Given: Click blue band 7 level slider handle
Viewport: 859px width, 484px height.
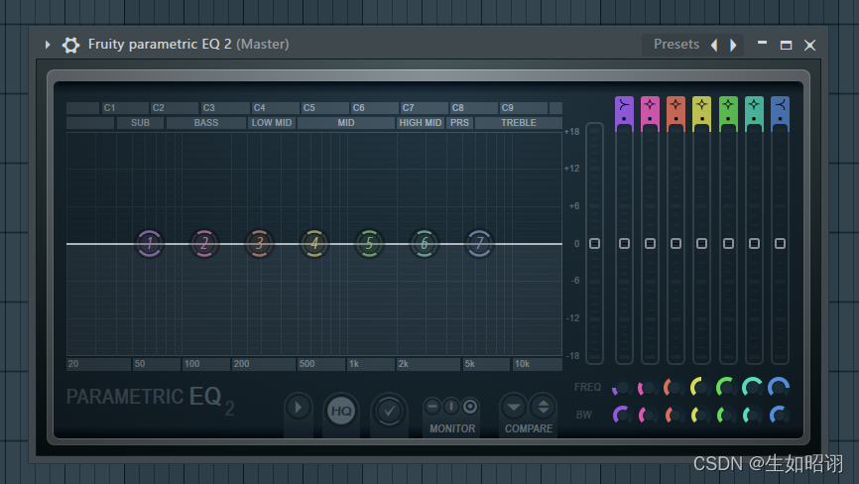Looking at the screenshot, I should [780, 243].
